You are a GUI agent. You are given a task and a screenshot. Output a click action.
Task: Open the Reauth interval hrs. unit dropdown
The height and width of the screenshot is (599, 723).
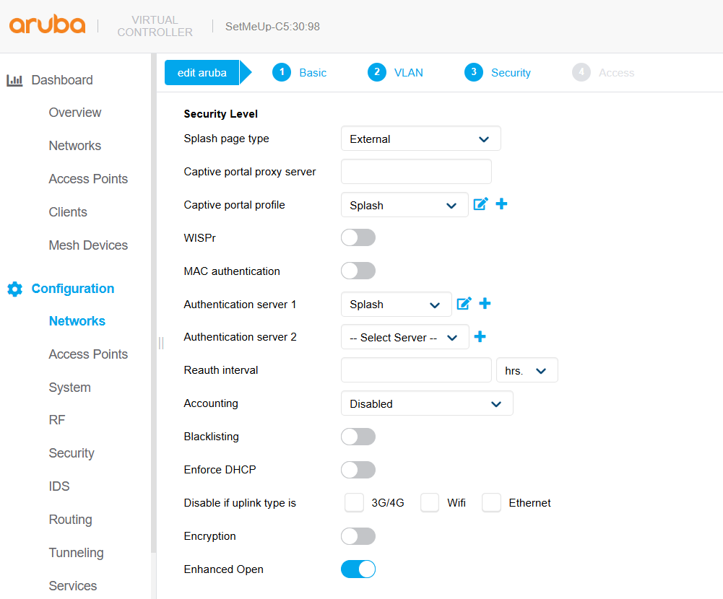527,370
